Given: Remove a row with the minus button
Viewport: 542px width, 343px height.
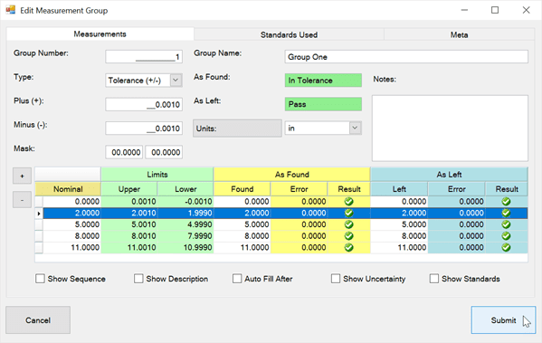Looking at the screenshot, I should point(22,200).
